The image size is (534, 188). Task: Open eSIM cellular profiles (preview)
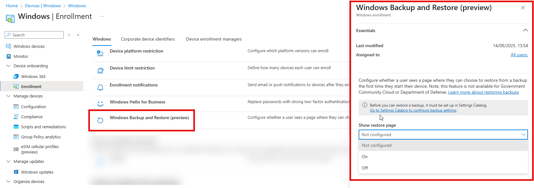point(40,149)
